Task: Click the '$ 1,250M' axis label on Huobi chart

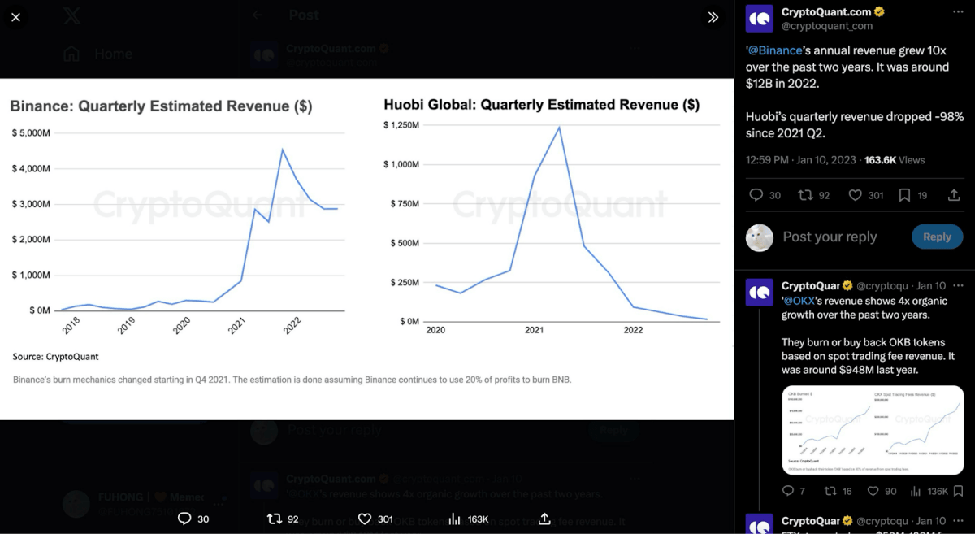Action: [401, 125]
